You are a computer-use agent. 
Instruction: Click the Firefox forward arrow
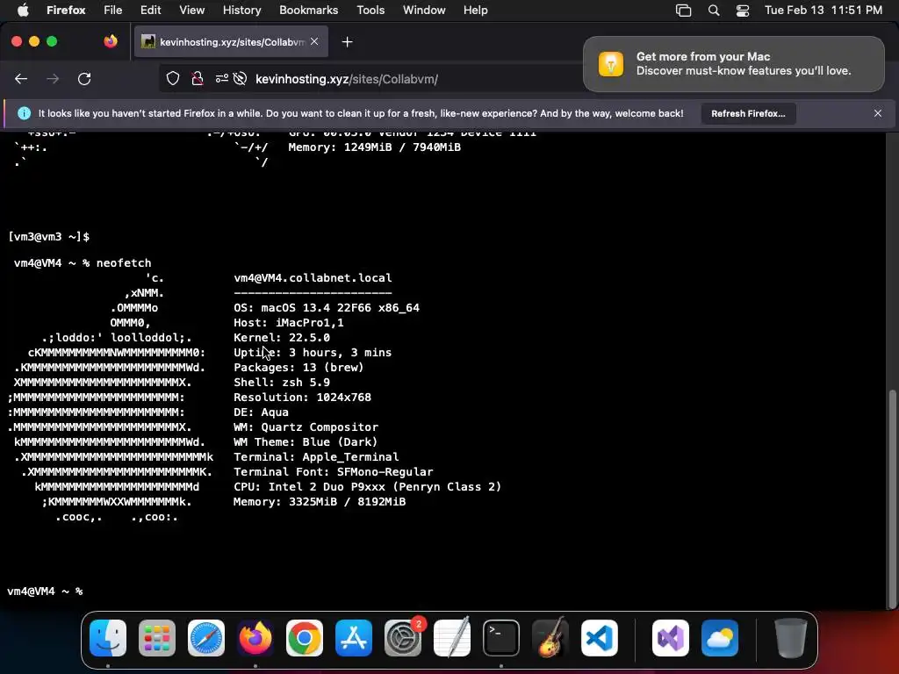coord(53,79)
